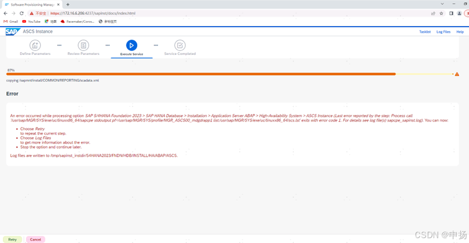Click the 'Log files are written to' path text

tap(94, 156)
